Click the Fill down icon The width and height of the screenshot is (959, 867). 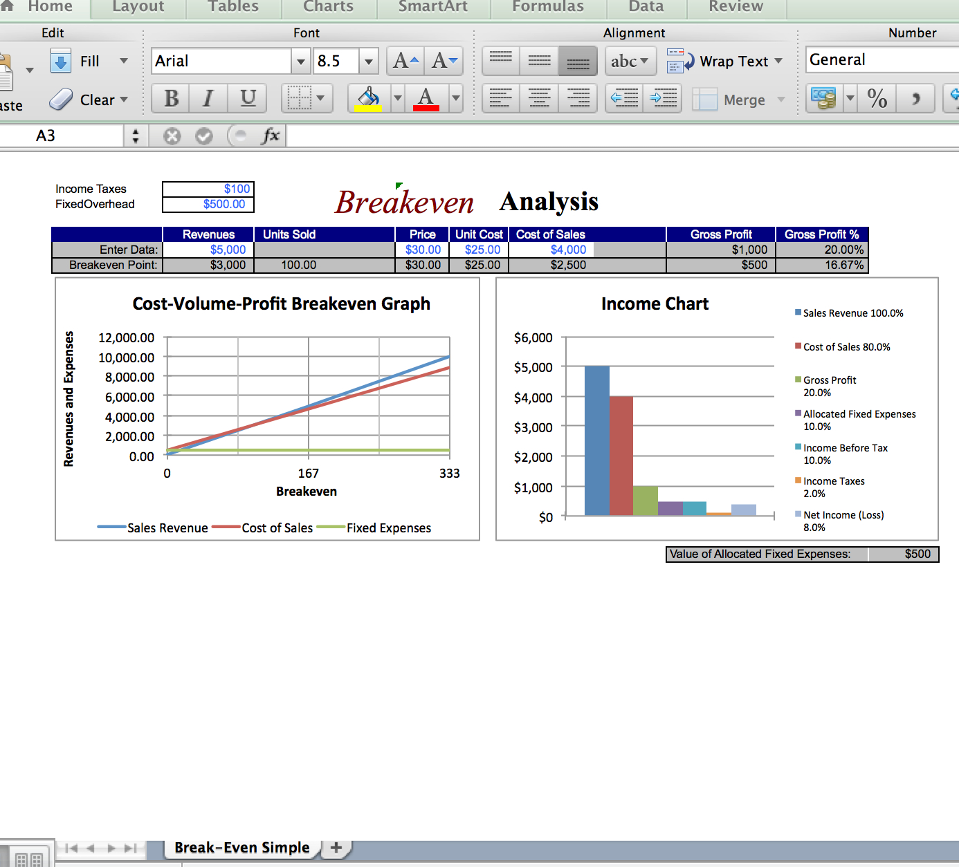[61, 61]
